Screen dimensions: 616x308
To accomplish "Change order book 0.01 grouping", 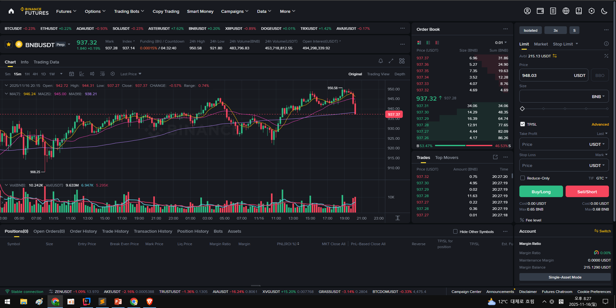I will click(x=501, y=42).
